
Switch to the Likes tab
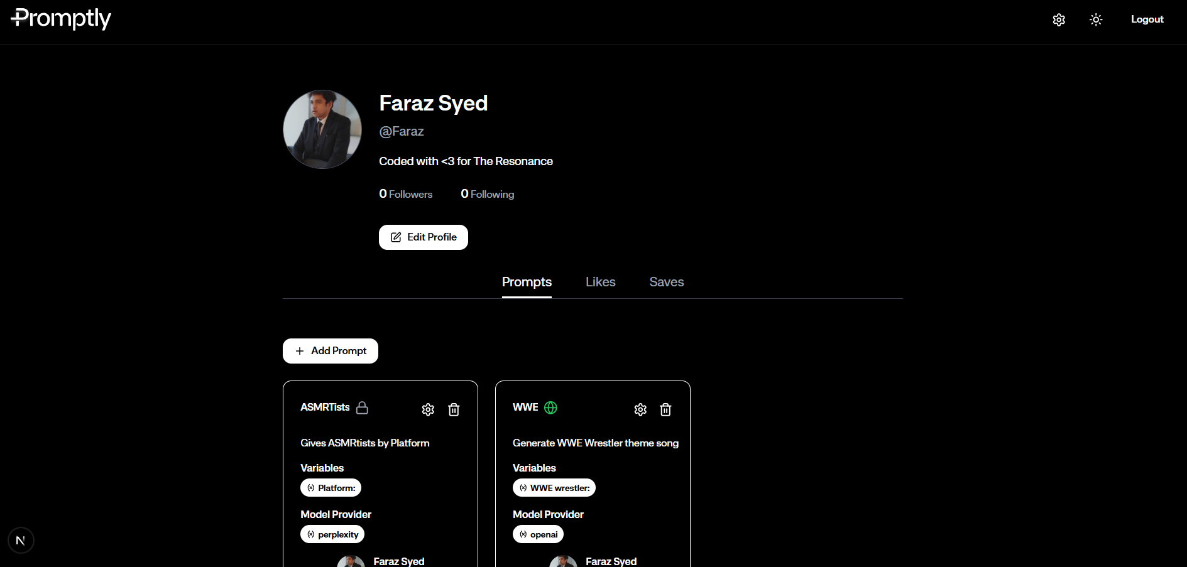coord(600,282)
